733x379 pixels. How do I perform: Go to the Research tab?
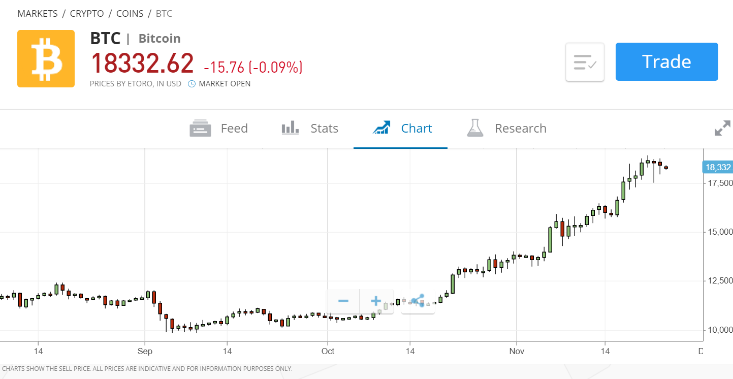pos(506,129)
